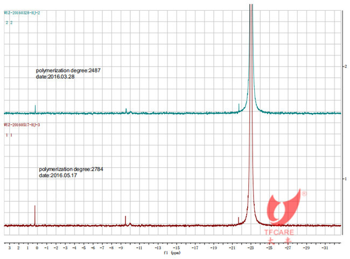Viewport: 350px width, 259px height.
Task: Click the teal peak near -9.5 ppm
Action: tap(126, 110)
